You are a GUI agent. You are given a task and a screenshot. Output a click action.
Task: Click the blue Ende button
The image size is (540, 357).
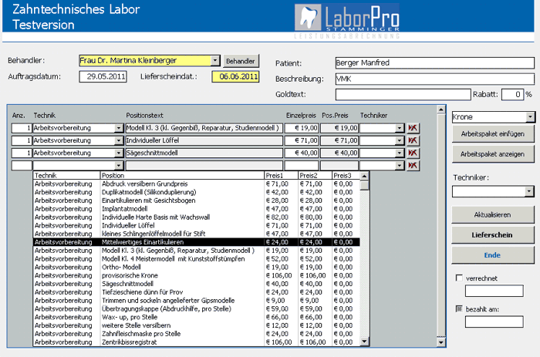tap(492, 254)
